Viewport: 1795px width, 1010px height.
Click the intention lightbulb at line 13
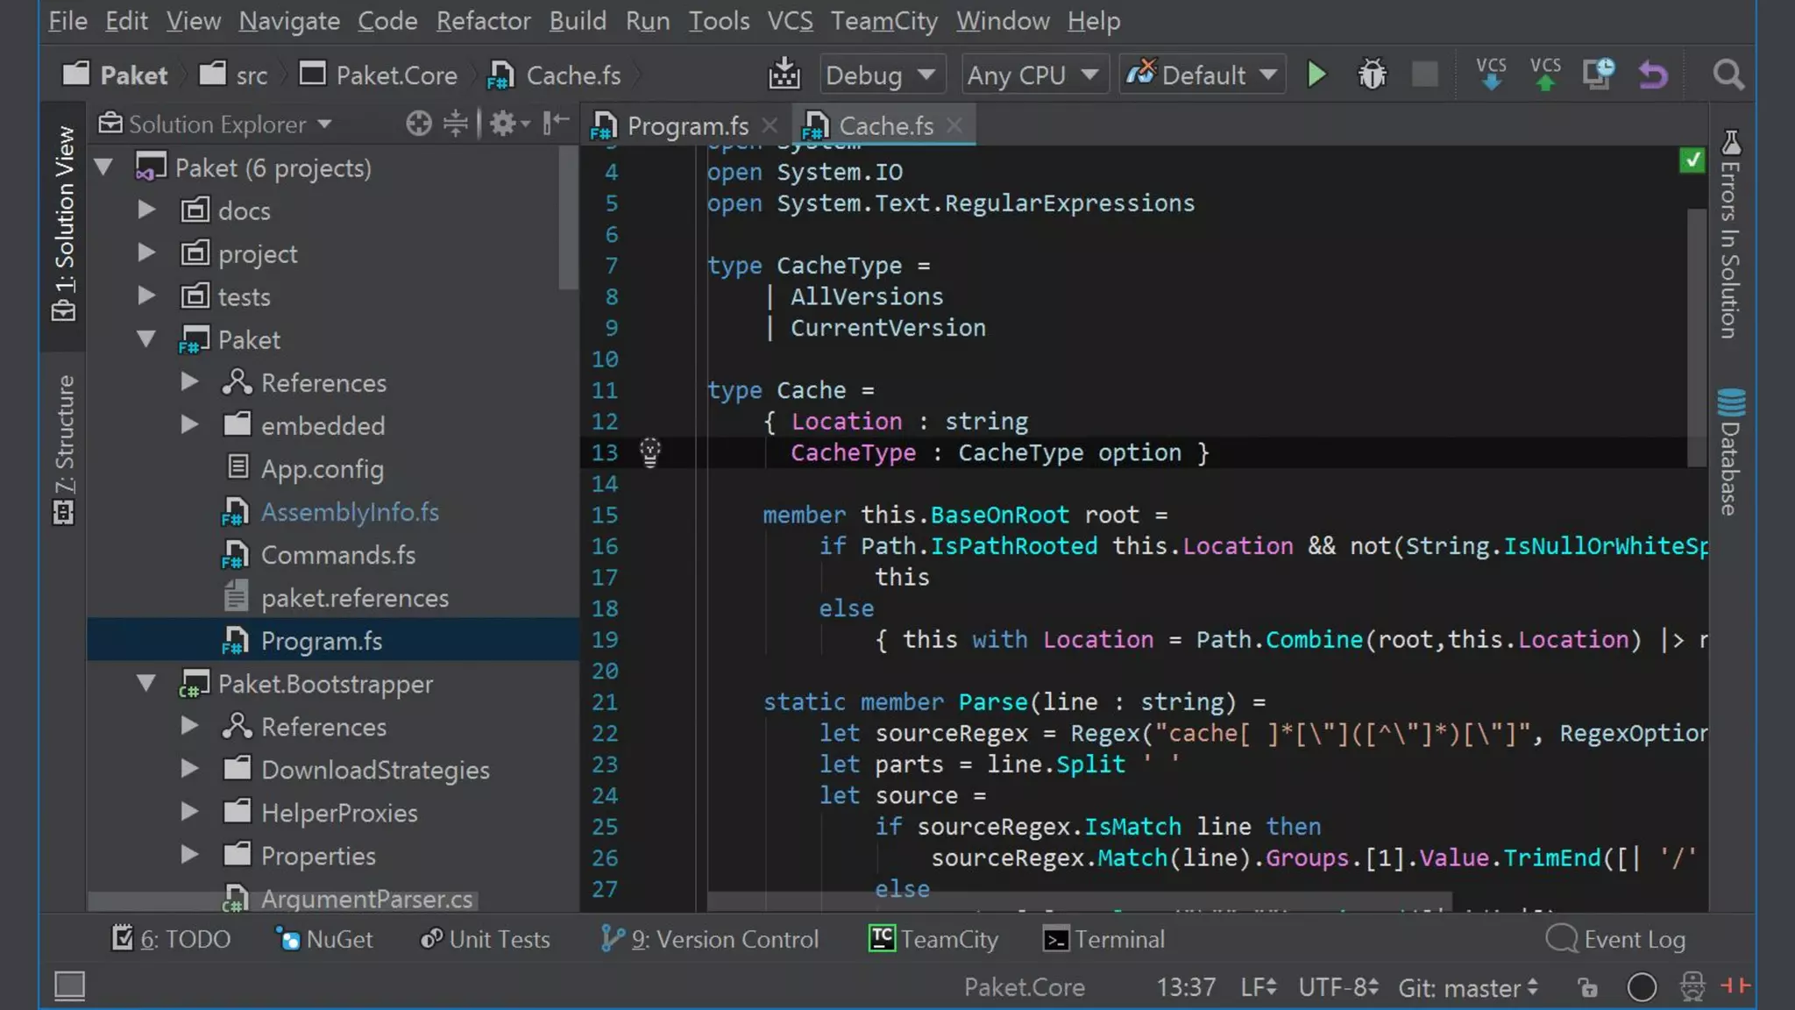click(x=649, y=452)
